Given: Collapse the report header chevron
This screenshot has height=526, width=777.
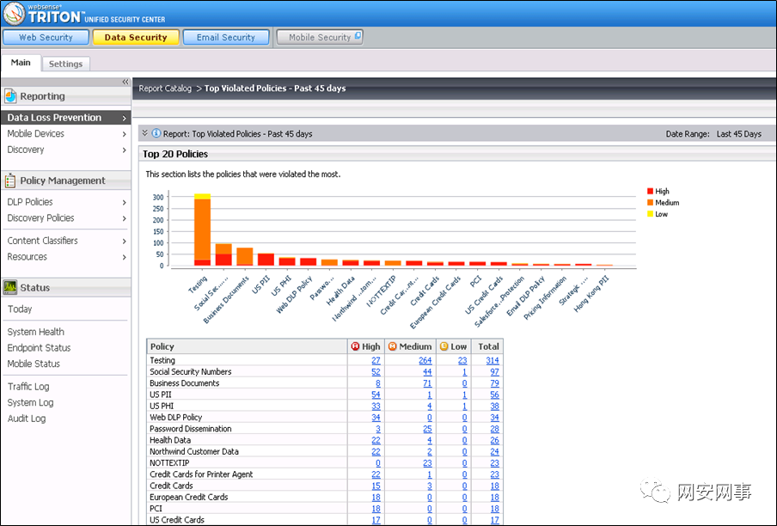Looking at the screenshot, I should click(144, 132).
